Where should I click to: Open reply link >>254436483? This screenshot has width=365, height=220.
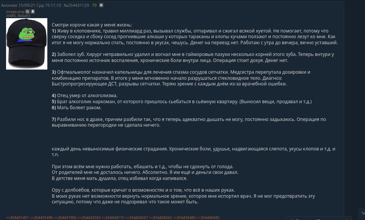[184, 218]
